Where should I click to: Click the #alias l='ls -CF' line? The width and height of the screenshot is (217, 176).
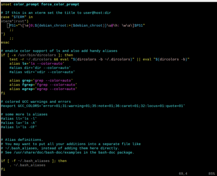click(x=19, y=127)
